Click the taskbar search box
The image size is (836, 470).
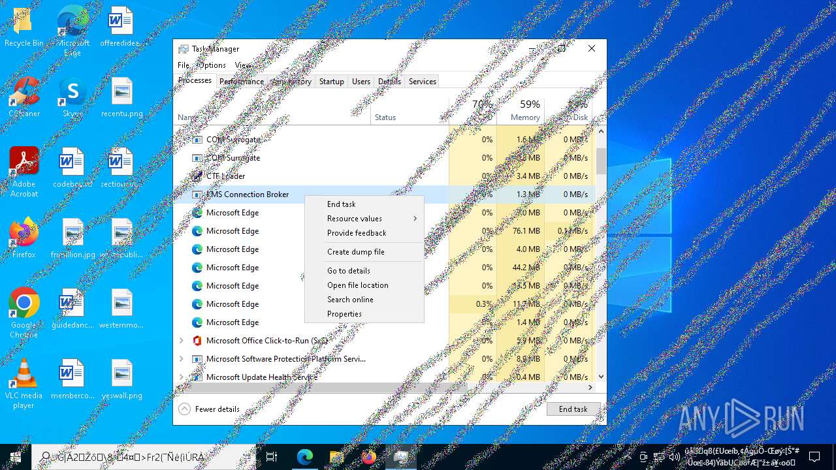(x=144, y=457)
